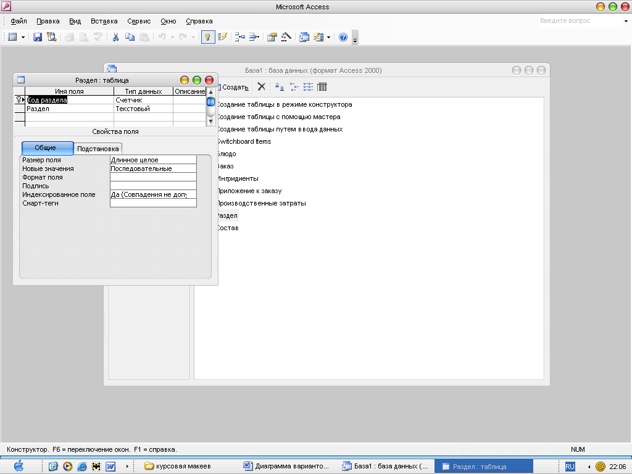Click the blue scrollbar thumb in field grid

click(210, 102)
